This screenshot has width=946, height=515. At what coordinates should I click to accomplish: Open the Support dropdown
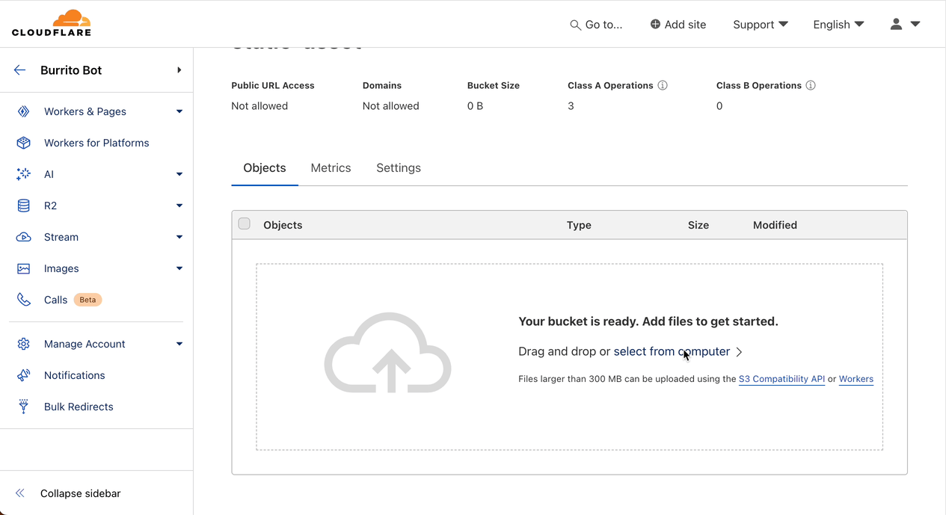click(x=760, y=25)
